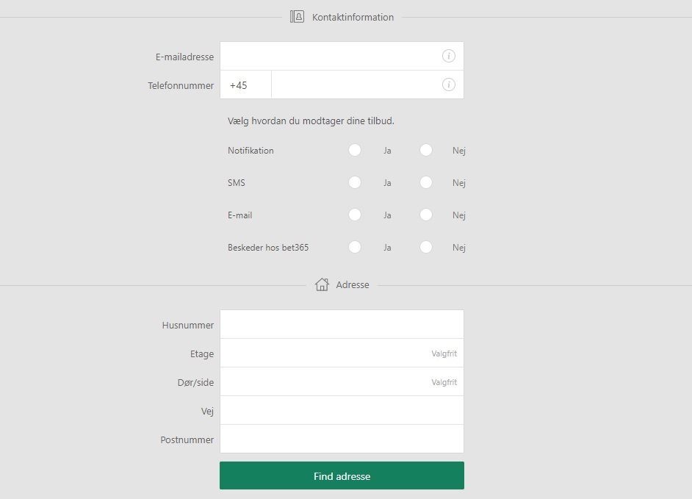Enable Ja for Notifikation offers

[355, 150]
